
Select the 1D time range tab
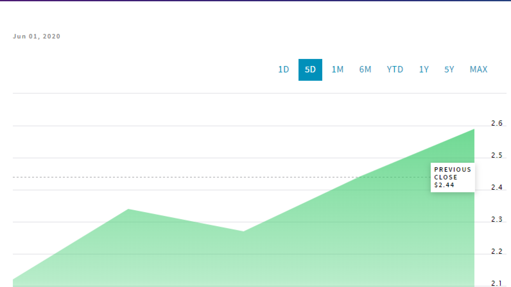[284, 70]
